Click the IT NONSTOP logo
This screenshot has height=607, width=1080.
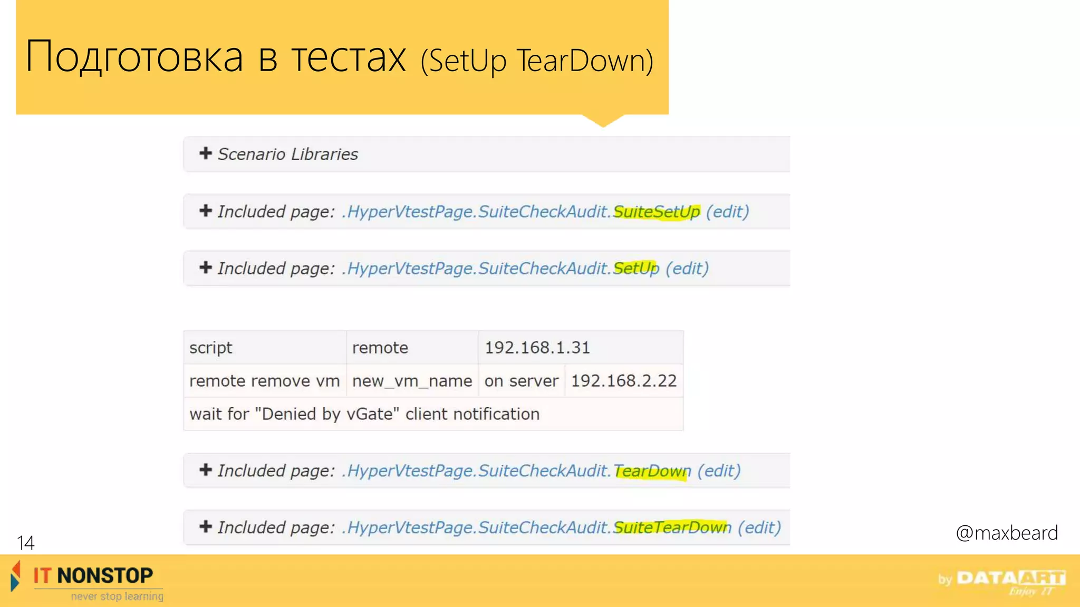(x=87, y=581)
